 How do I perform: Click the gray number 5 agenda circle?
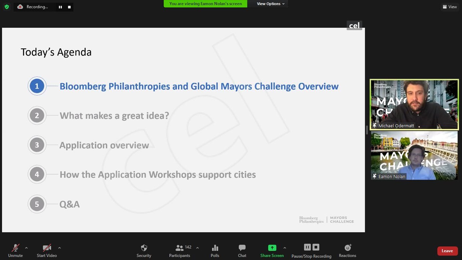[37, 204]
